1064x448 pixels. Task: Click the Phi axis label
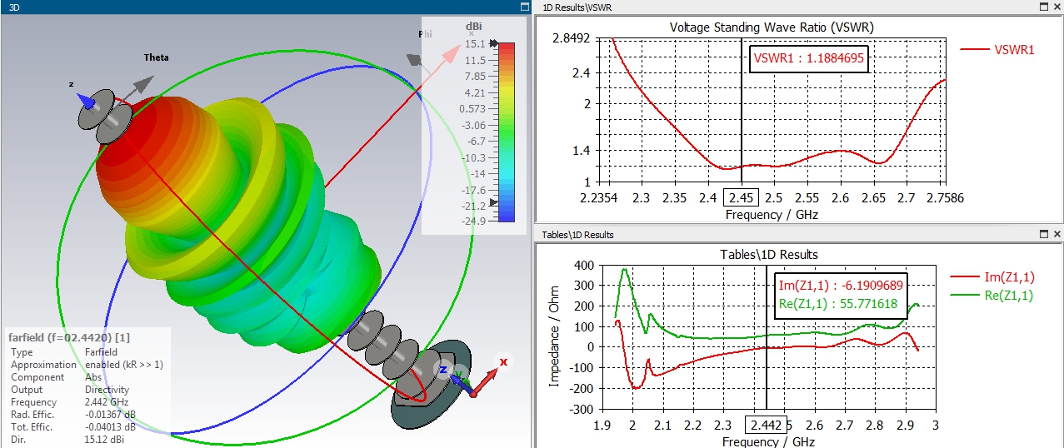426,34
